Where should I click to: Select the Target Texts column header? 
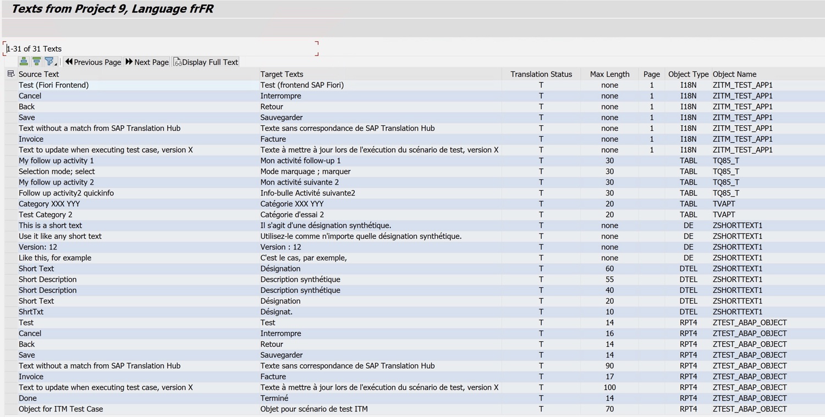click(x=282, y=74)
